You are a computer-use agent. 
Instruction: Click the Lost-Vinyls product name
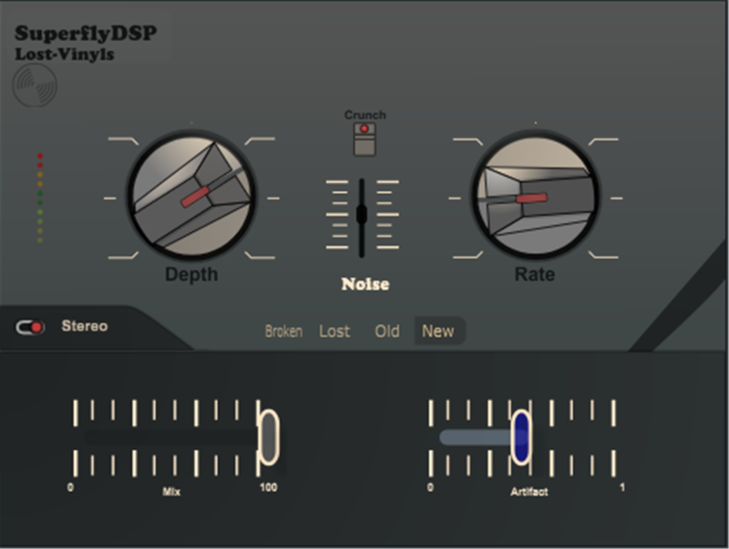tap(65, 54)
